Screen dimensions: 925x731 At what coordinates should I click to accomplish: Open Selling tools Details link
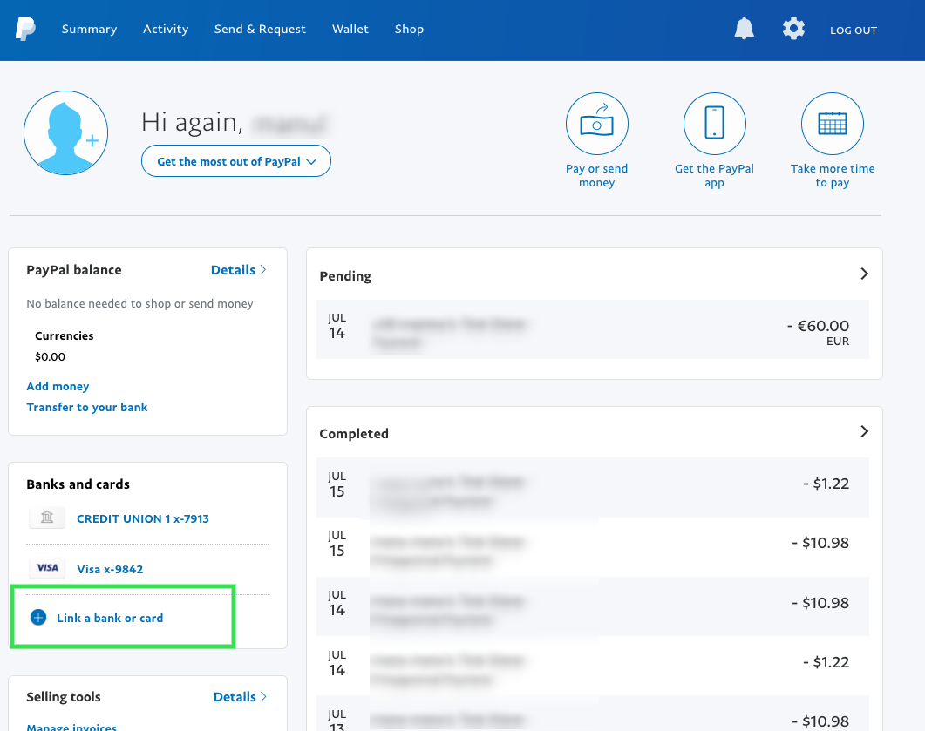(x=240, y=697)
